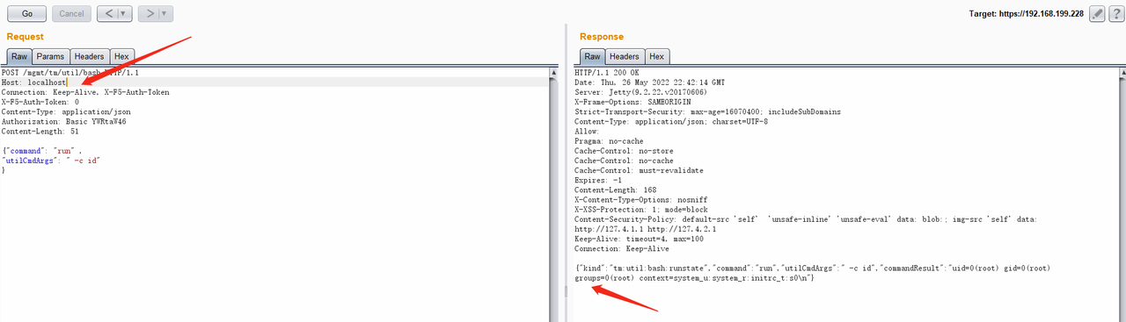The height and width of the screenshot is (322, 1126).
Task: Open the dropdown beside the forward arrow
Action: (165, 13)
